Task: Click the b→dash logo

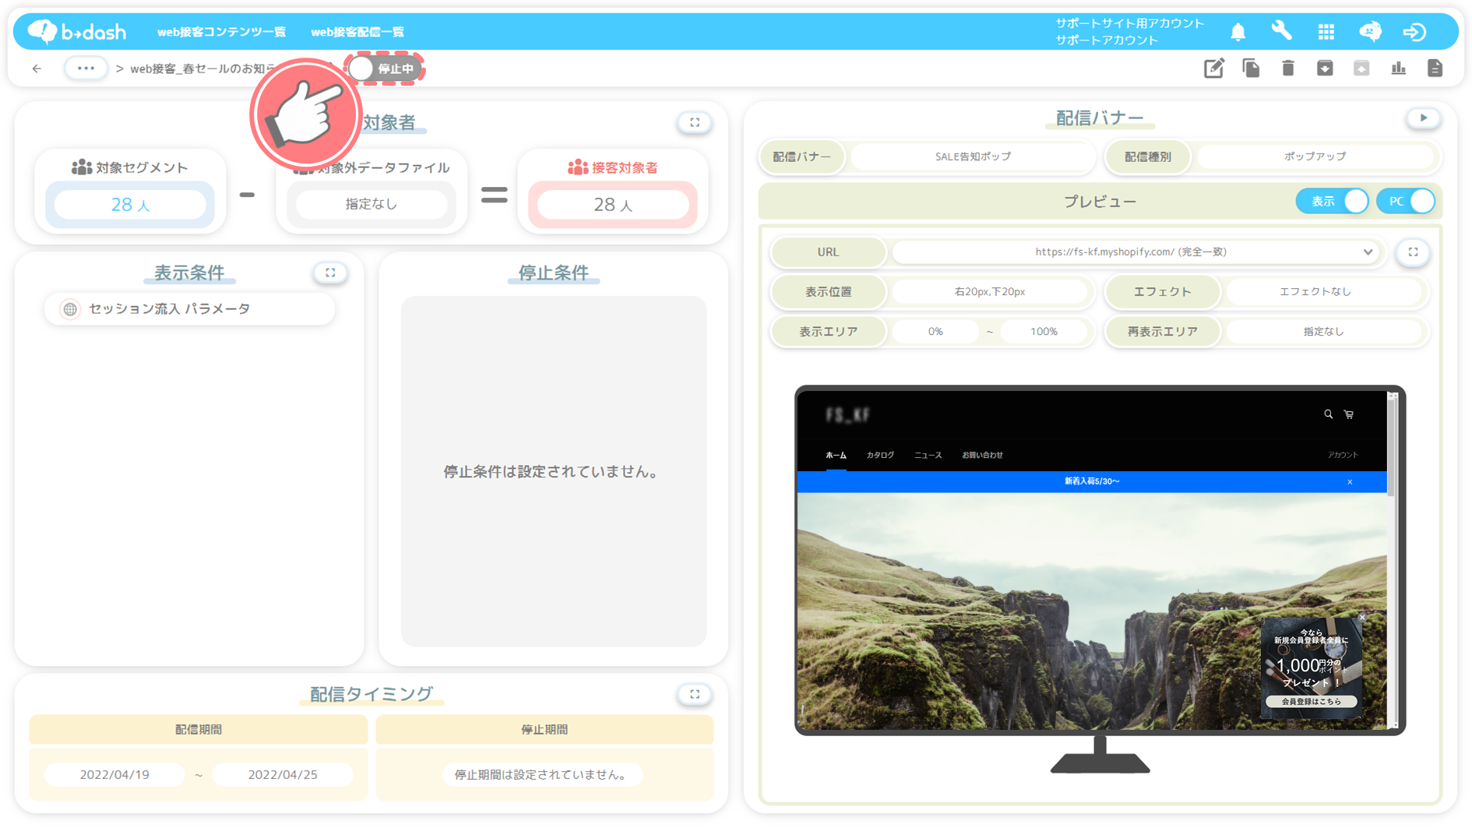Action: 77,31
